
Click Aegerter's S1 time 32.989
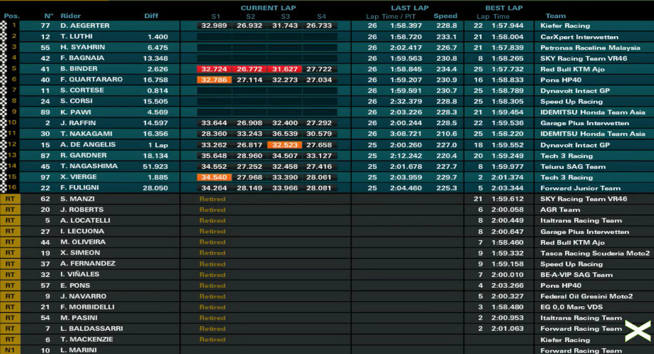(214, 26)
